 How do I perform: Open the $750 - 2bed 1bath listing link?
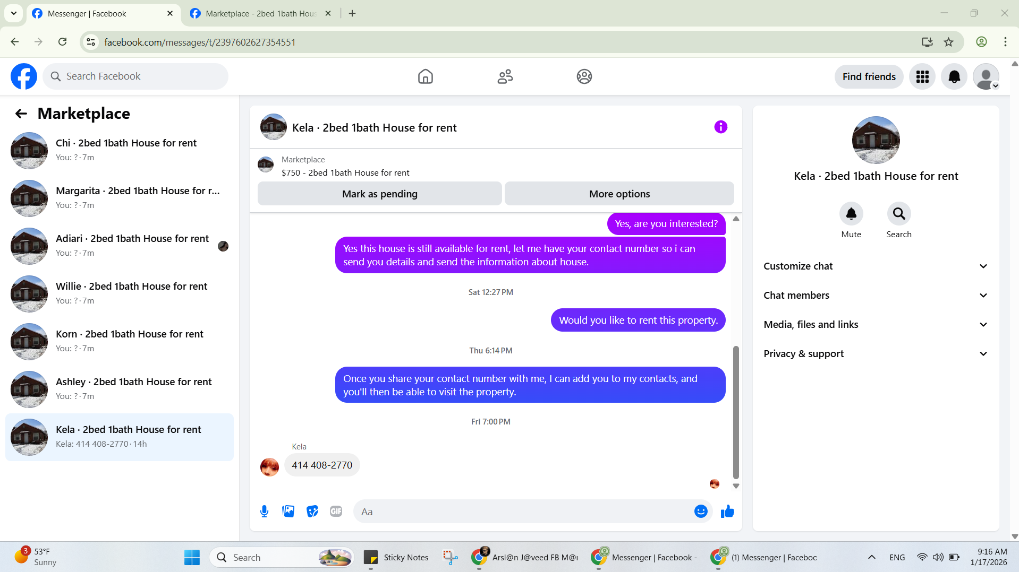coord(345,173)
